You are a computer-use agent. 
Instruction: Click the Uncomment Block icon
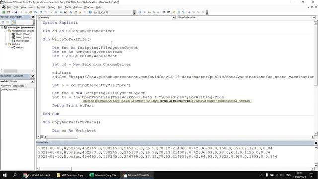pyautogui.click(x=183, y=12)
